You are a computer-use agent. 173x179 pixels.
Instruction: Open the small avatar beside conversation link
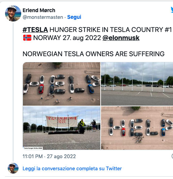13,168
